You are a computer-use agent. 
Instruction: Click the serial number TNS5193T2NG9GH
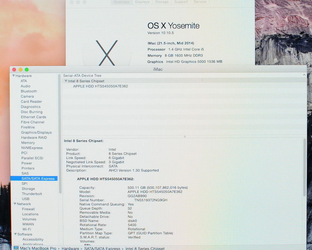(x=151, y=200)
